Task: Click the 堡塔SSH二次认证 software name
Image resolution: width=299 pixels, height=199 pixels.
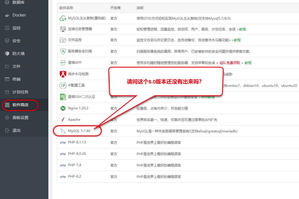Action: tap(81, 97)
